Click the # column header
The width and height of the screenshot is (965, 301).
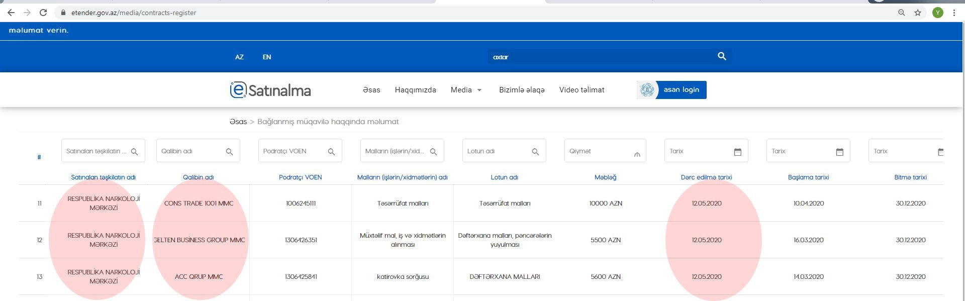coord(39,157)
